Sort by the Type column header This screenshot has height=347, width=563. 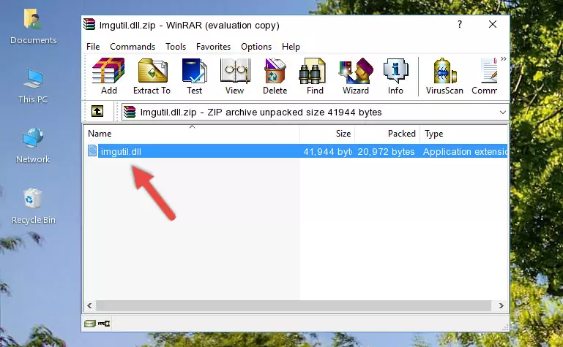(464, 134)
